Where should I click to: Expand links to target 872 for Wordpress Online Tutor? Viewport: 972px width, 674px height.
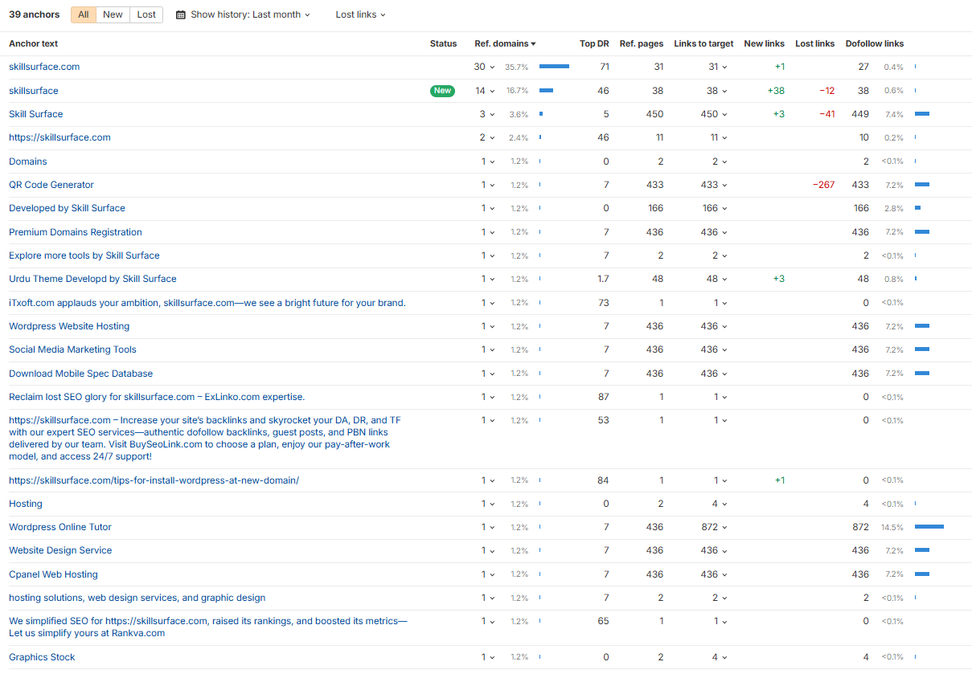[x=715, y=527]
